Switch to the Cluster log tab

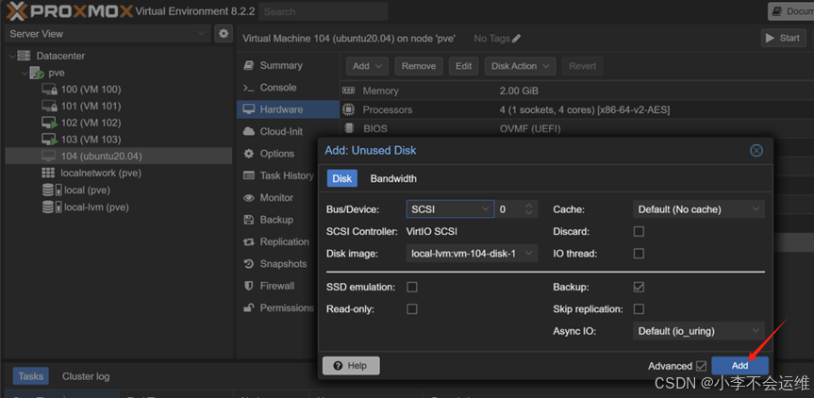(86, 376)
